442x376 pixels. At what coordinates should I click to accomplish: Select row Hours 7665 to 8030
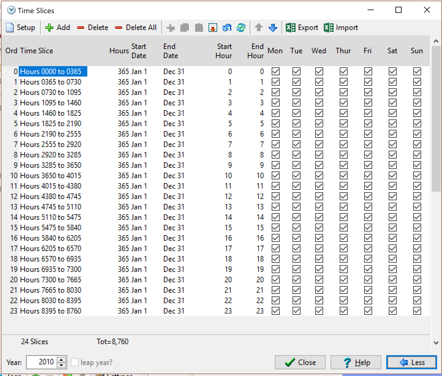tap(215, 290)
